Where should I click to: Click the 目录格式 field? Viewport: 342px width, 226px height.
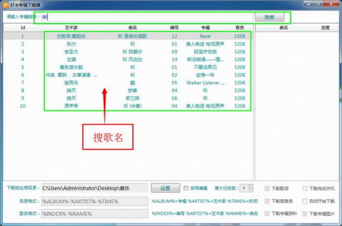click(95, 201)
